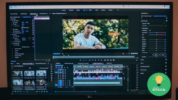The image size is (178, 100).
Task: Open the Input LUT dropdown
Action: tap(156, 23)
